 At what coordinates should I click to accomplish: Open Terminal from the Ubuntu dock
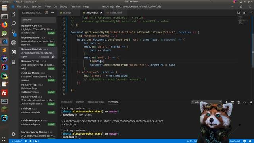[x=4, y=16]
